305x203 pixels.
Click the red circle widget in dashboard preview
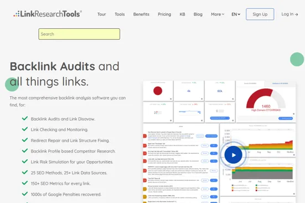(x=158, y=91)
